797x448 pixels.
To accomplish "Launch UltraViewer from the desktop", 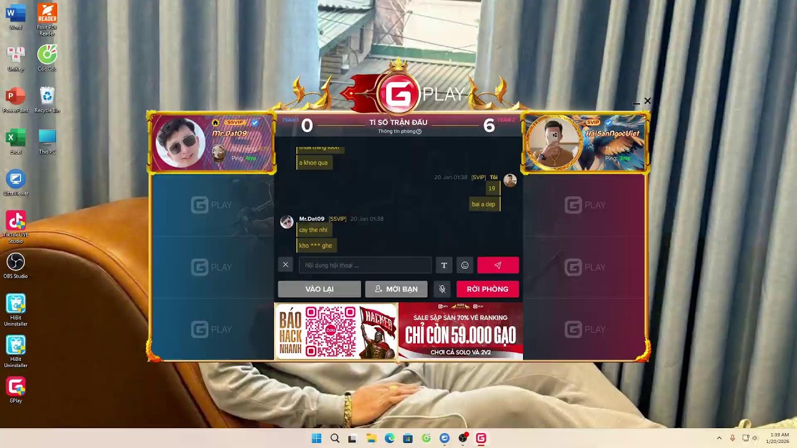I will [x=16, y=183].
